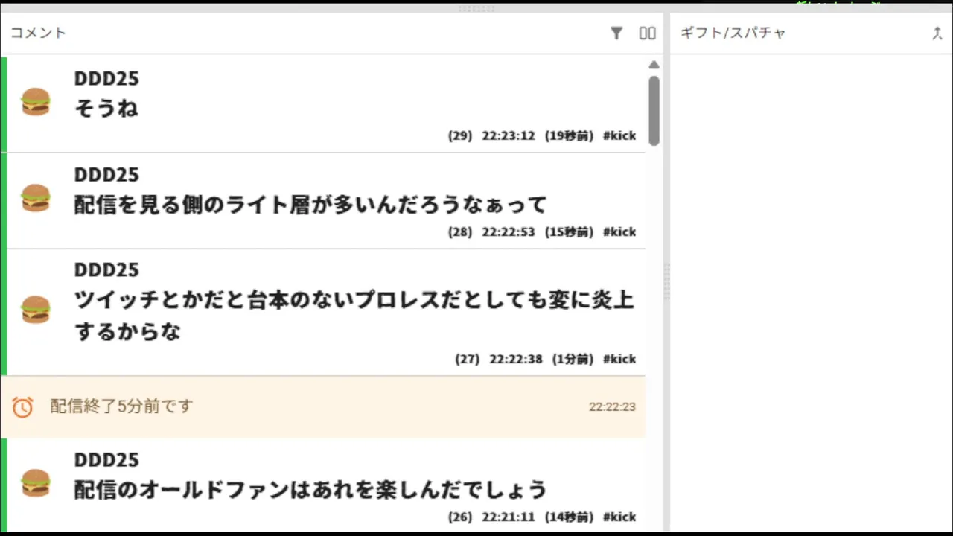The image size is (953, 536).
Task: Select comment 配信を見る側のライト層が多いんだろうなぁって
Action: coord(310,204)
